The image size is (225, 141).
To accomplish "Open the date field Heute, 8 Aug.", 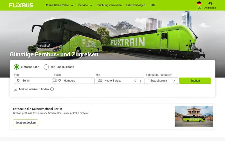I will pos(120,81).
